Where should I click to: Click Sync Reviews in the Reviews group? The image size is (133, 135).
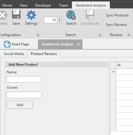[x=116, y=25]
